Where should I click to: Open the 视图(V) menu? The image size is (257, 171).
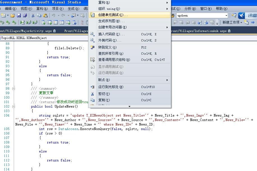coord(26,8)
